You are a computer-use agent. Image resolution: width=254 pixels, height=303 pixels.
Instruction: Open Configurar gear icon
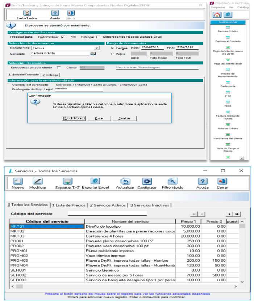coord(147,181)
